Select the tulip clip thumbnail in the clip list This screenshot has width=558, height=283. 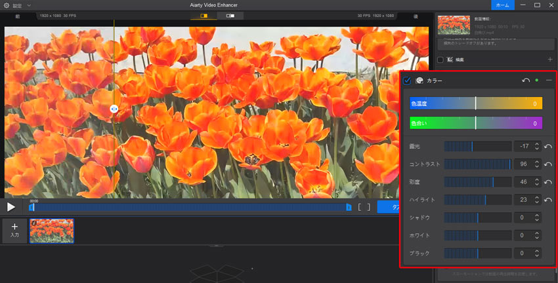tap(52, 231)
